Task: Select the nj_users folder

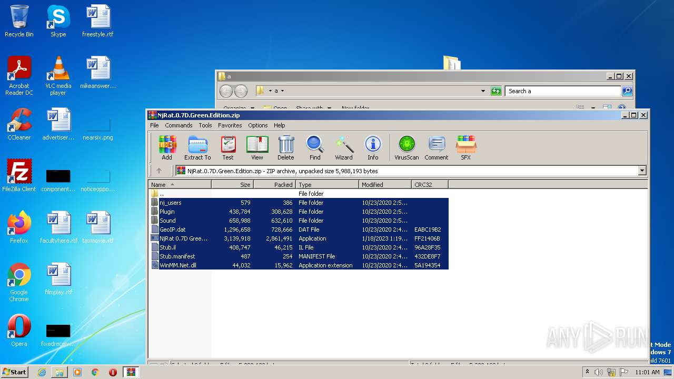Action: tap(299, 203)
